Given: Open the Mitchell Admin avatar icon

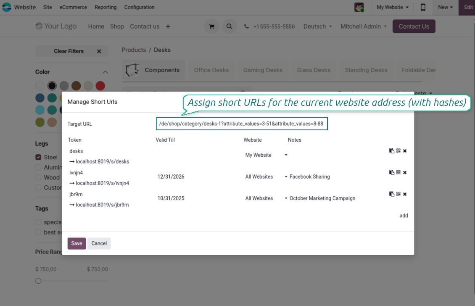Looking at the screenshot, I should click(x=359, y=7).
